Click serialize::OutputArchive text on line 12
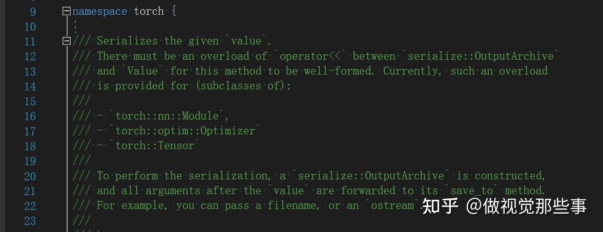The height and width of the screenshot is (232, 603). [x=481, y=56]
